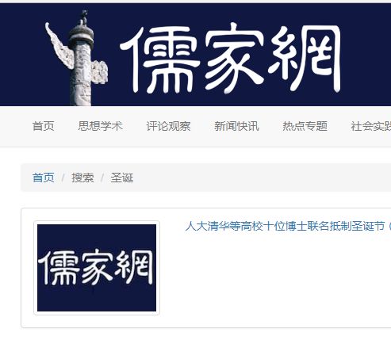Click the slash separator after the 首页 breadcrumb
The width and height of the screenshot is (391, 340).
(63, 178)
